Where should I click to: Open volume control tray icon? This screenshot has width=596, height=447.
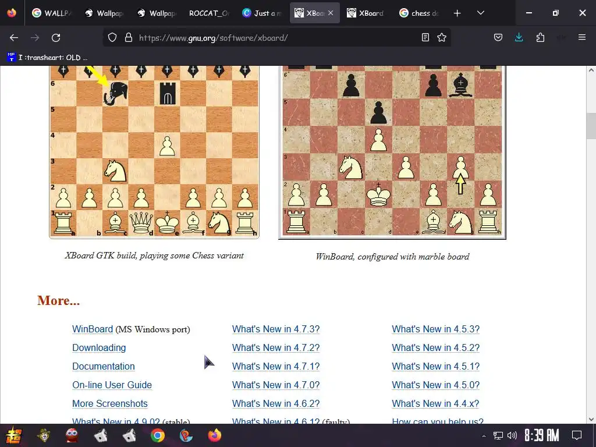(512, 435)
